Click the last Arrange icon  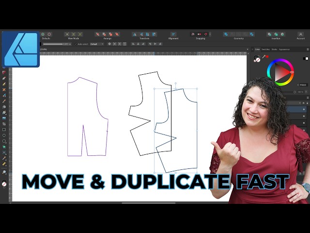point(117,34)
